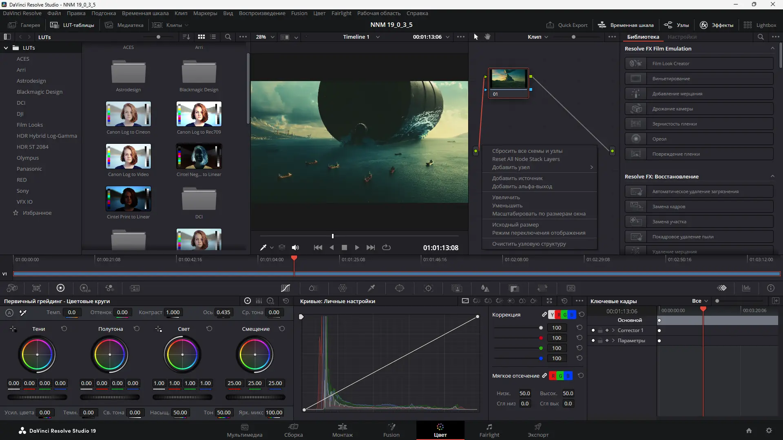
Task: Click the Quick Export button
Action: click(567, 25)
